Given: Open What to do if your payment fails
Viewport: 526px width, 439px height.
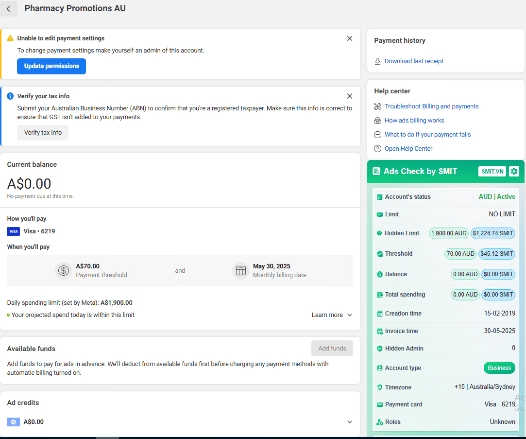Looking at the screenshot, I should click(x=428, y=135).
